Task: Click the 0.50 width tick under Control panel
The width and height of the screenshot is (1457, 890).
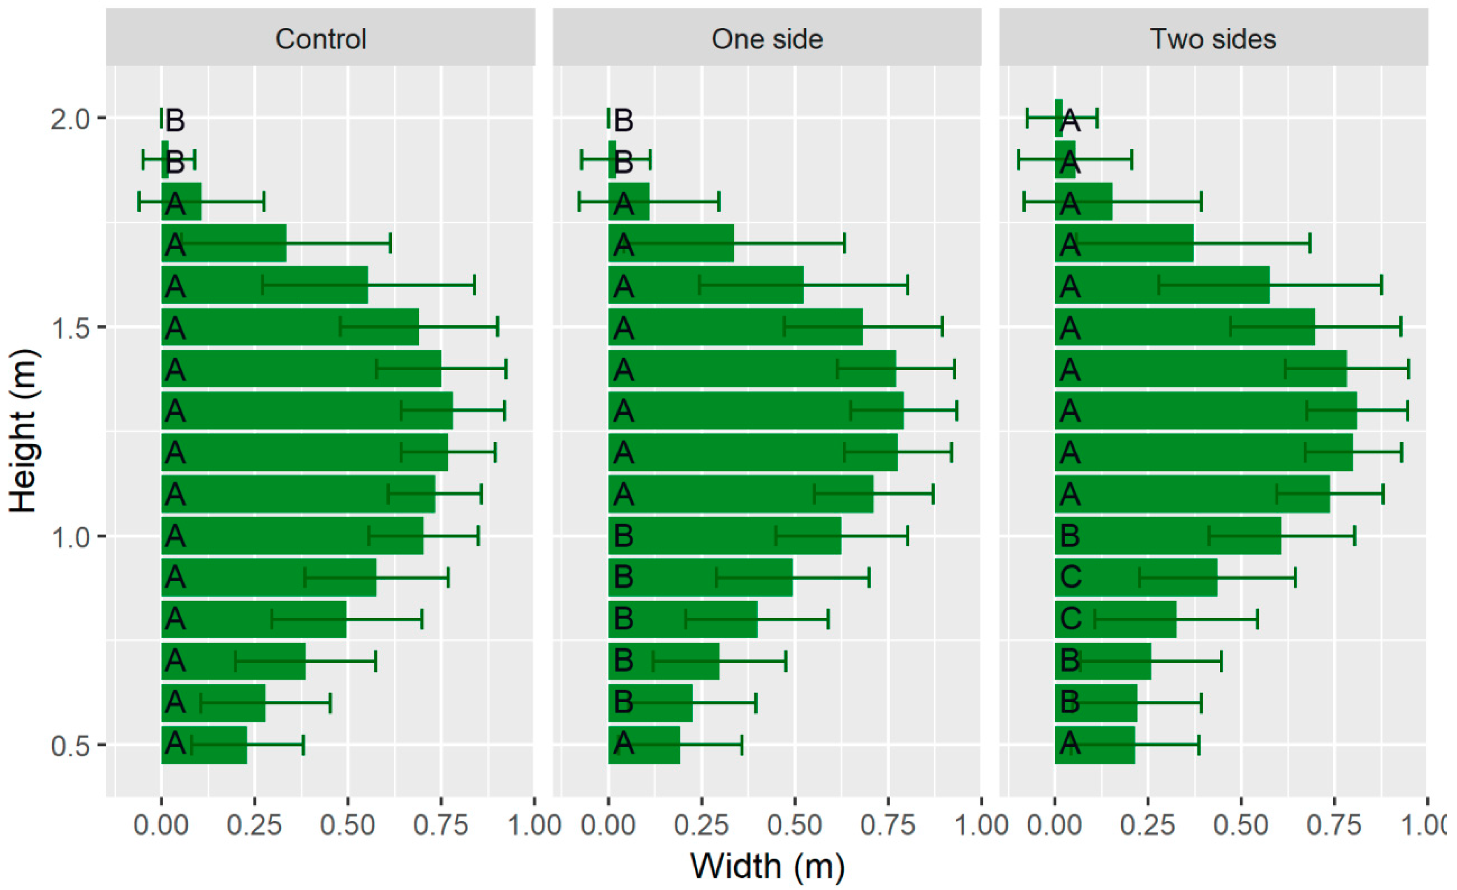Action: click(x=348, y=825)
